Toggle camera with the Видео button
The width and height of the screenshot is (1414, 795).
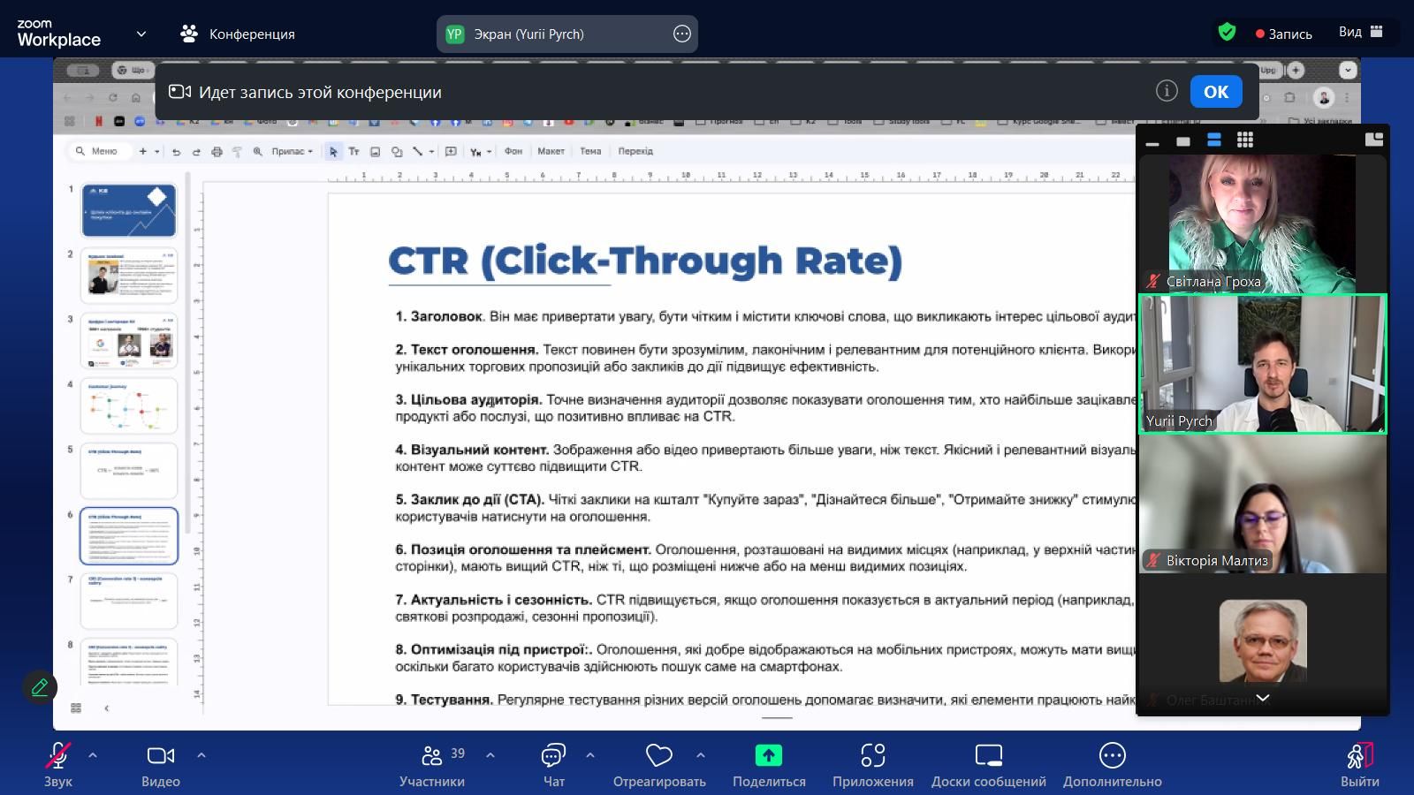tap(161, 764)
